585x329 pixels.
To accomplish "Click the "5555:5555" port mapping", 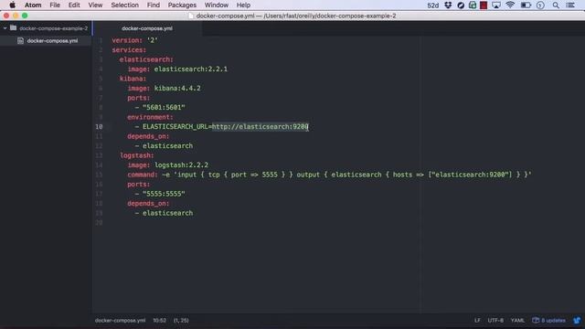I will [x=164, y=194].
